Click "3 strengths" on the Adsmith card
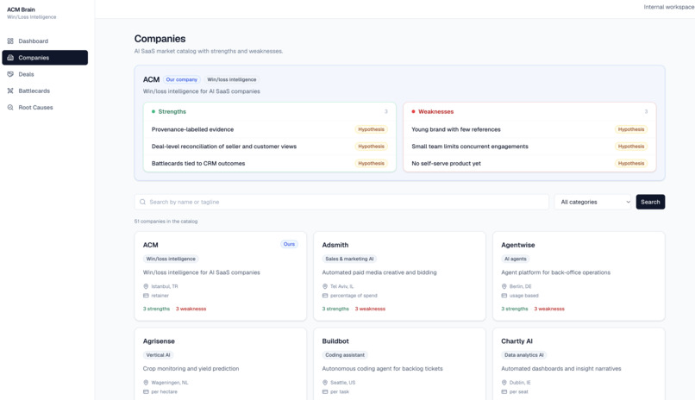This screenshot has width=695, height=400. pyautogui.click(x=335, y=309)
